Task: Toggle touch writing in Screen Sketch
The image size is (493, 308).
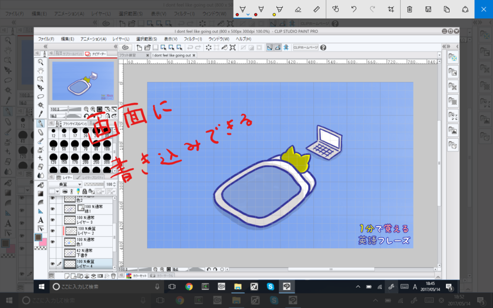Action: 336,9
